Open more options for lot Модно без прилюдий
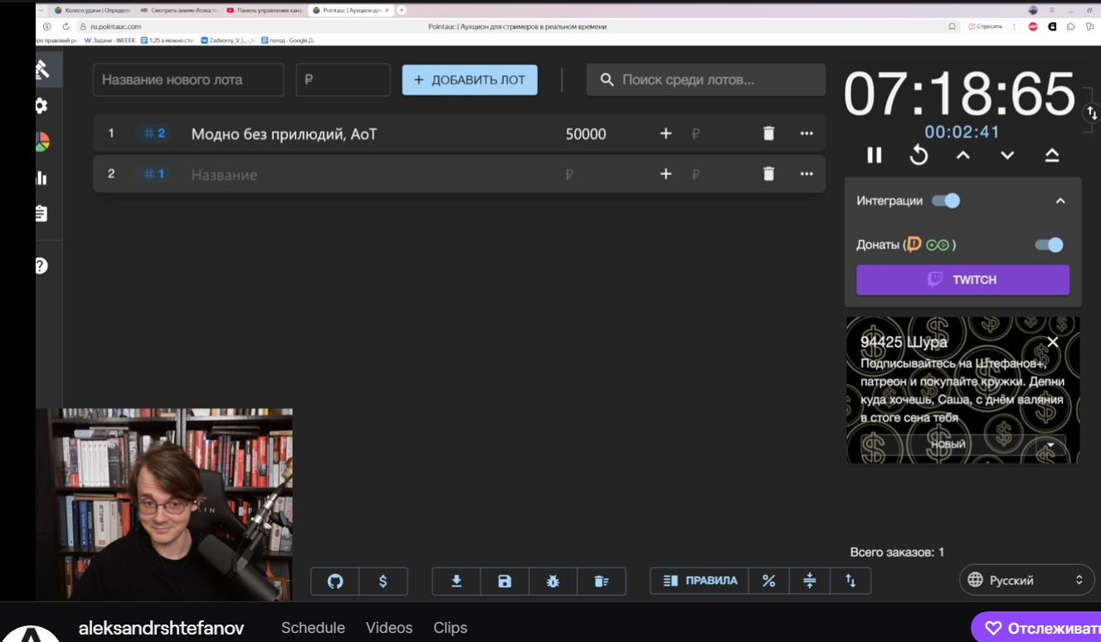Screen dimensions: 1101x642 point(806,134)
